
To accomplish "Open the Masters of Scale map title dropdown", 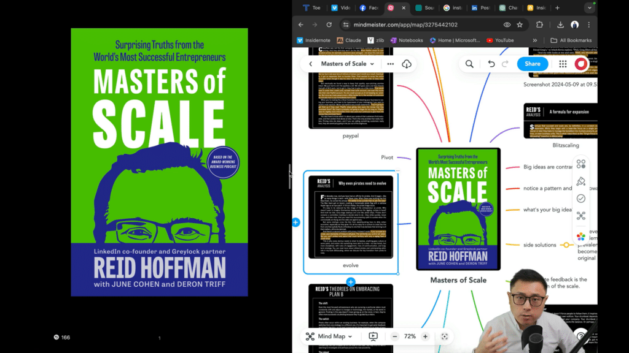I will (348, 64).
